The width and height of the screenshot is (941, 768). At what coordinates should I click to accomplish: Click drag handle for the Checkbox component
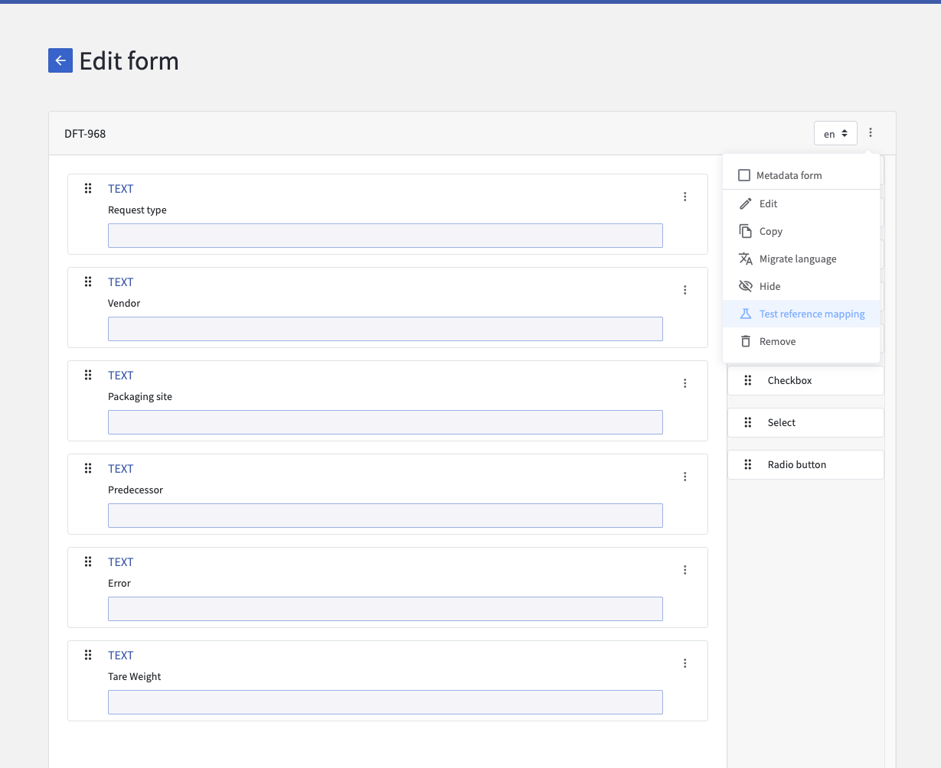coord(748,380)
